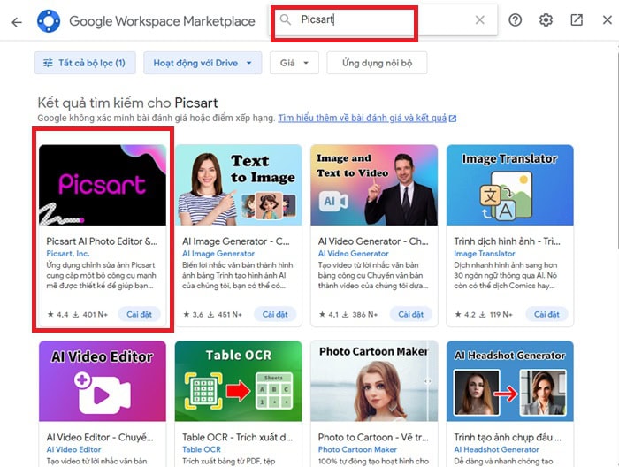
Task: Open the Image and Text to Video thumbnail
Action: (374, 185)
